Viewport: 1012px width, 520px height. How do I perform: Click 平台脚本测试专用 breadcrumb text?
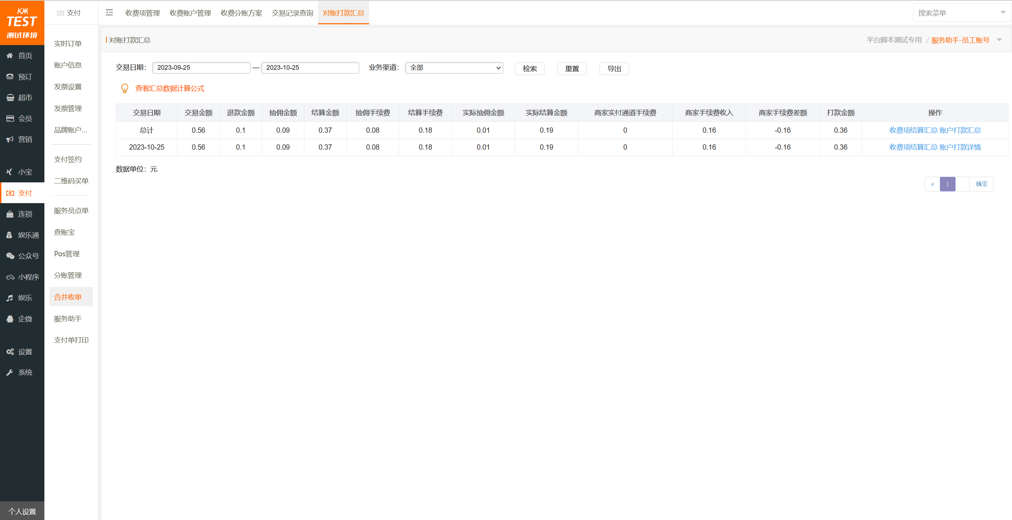point(894,40)
